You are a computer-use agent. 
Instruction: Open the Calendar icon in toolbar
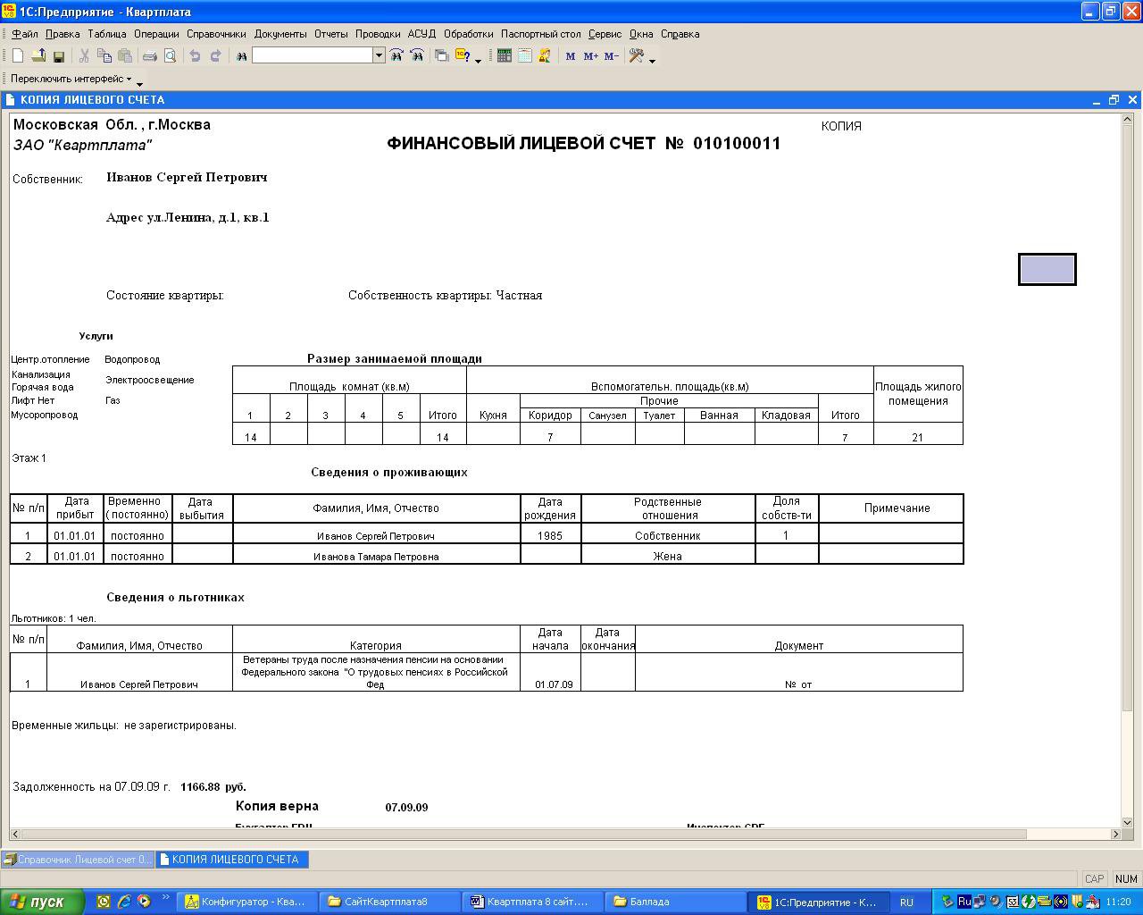[x=525, y=56]
